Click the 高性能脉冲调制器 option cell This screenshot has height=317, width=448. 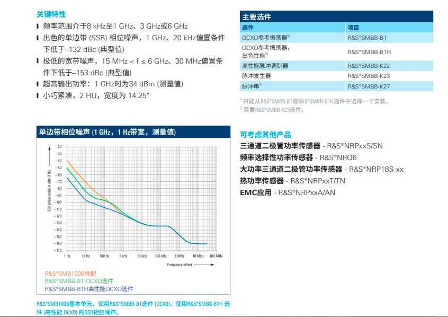(x=265, y=66)
